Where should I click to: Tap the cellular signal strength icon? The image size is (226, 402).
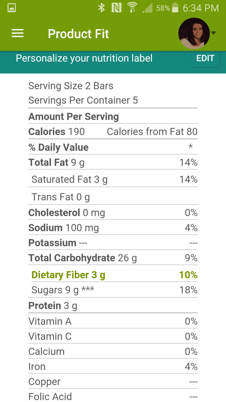(148, 8)
